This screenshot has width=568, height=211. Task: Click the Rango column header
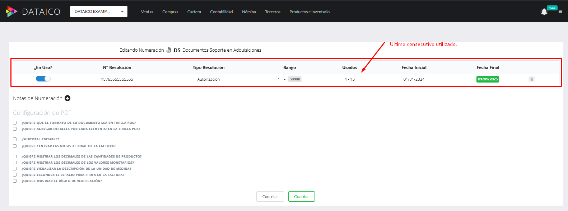[290, 67]
